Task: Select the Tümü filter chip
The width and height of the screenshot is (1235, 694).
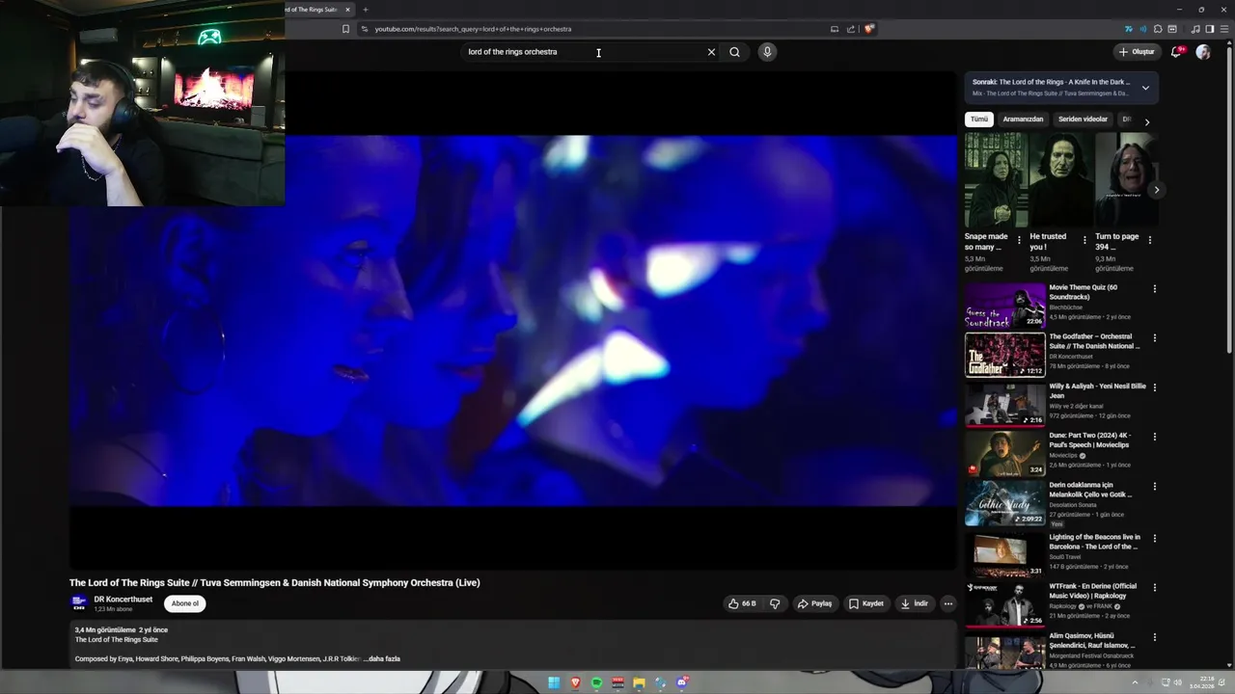Action: pyautogui.click(x=979, y=120)
